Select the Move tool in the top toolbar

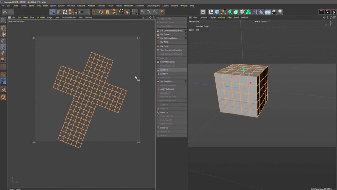[x=95, y=12]
